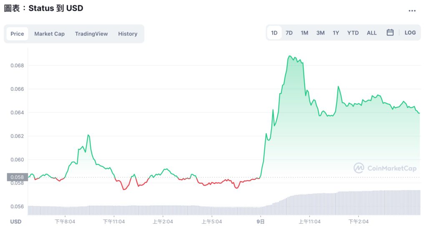
Task: Open the History tab
Action: (x=128, y=34)
